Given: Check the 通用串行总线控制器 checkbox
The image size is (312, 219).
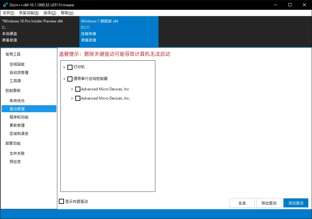Looking at the screenshot, I should pyautogui.click(x=70, y=79).
